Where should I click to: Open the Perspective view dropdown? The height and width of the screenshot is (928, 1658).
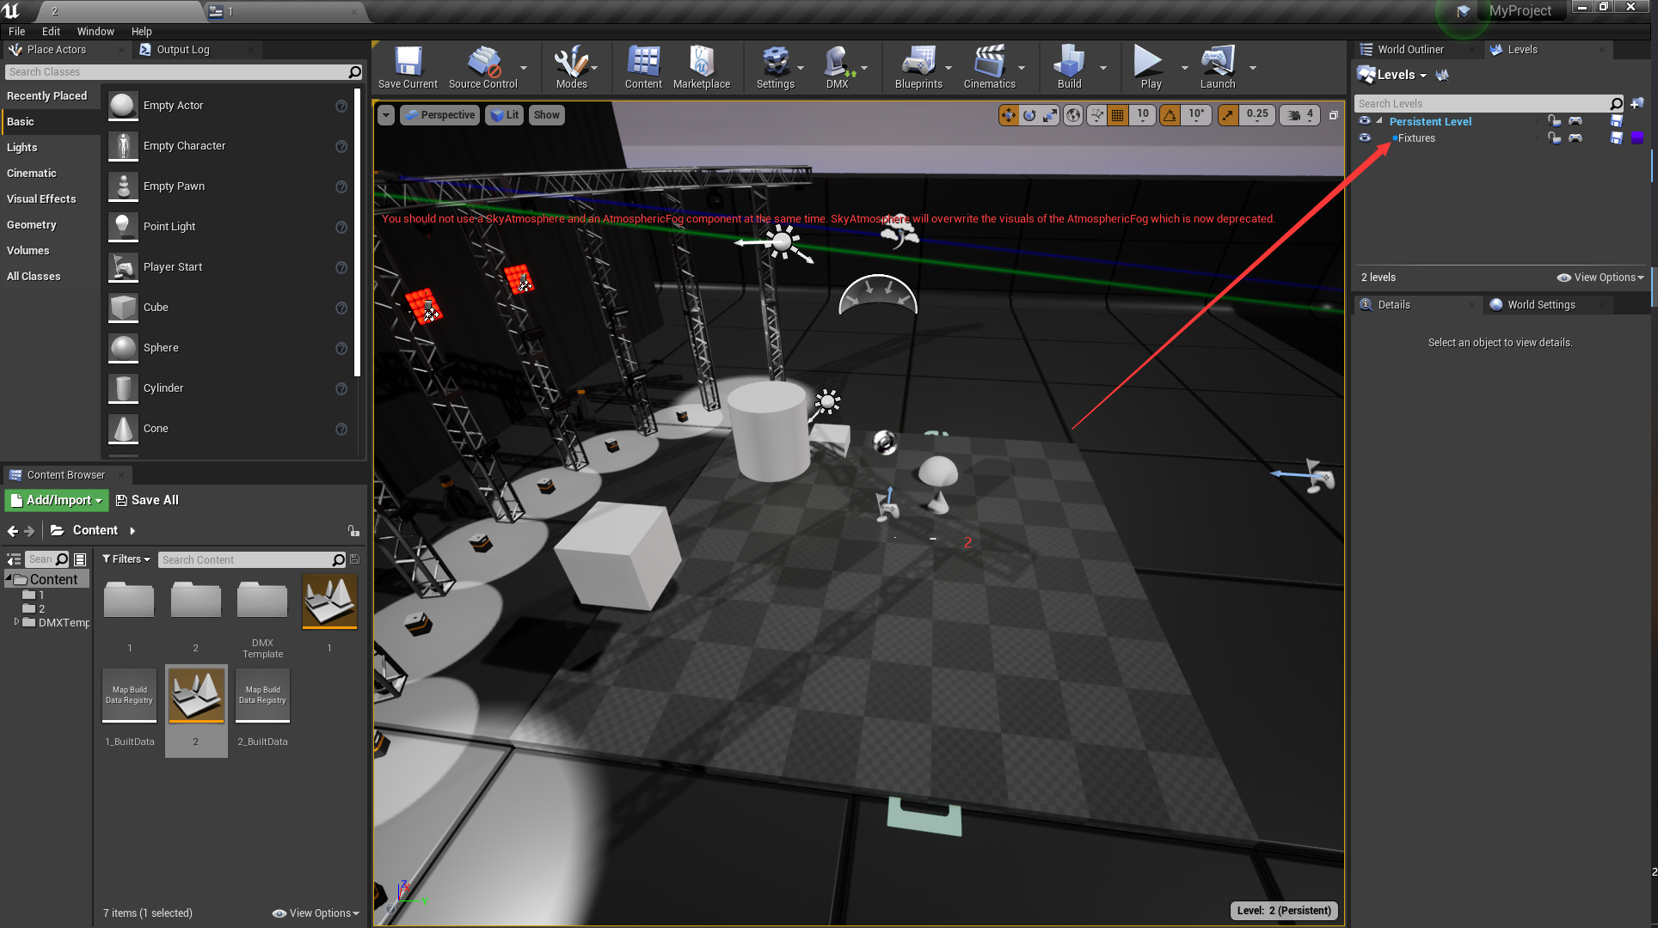click(x=439, y=114)
